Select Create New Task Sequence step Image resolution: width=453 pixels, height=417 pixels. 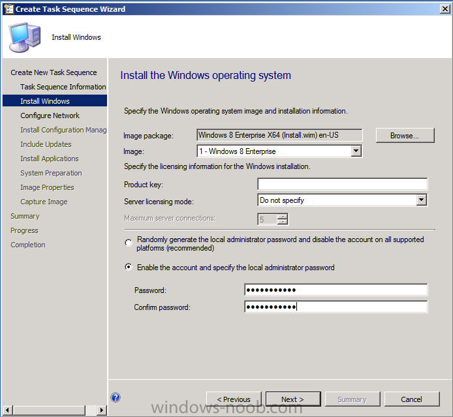[54, 72]
